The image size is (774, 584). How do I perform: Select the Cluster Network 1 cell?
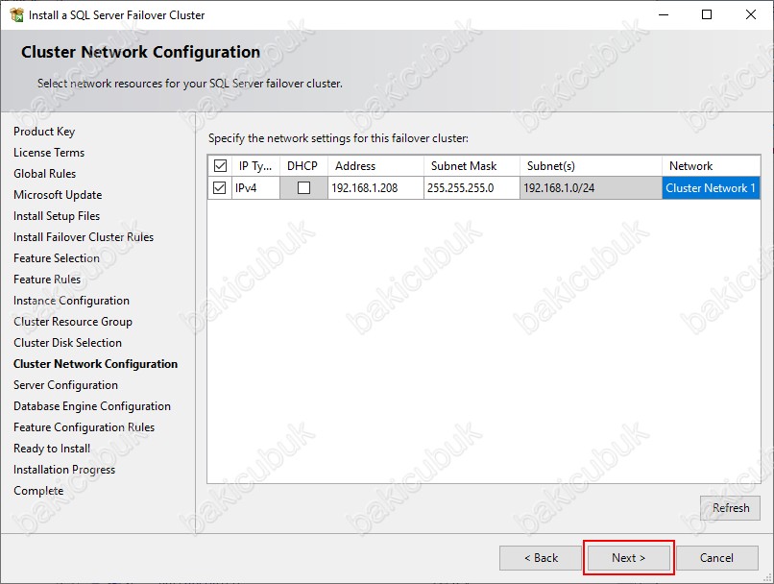coord(711,188)
